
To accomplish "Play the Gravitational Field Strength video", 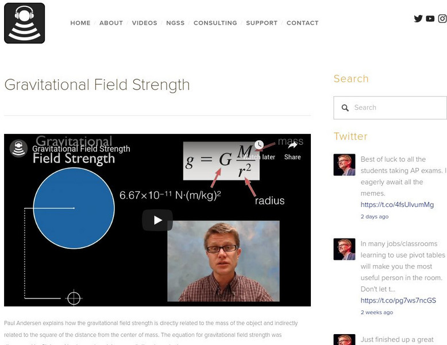I will point(157,220).
